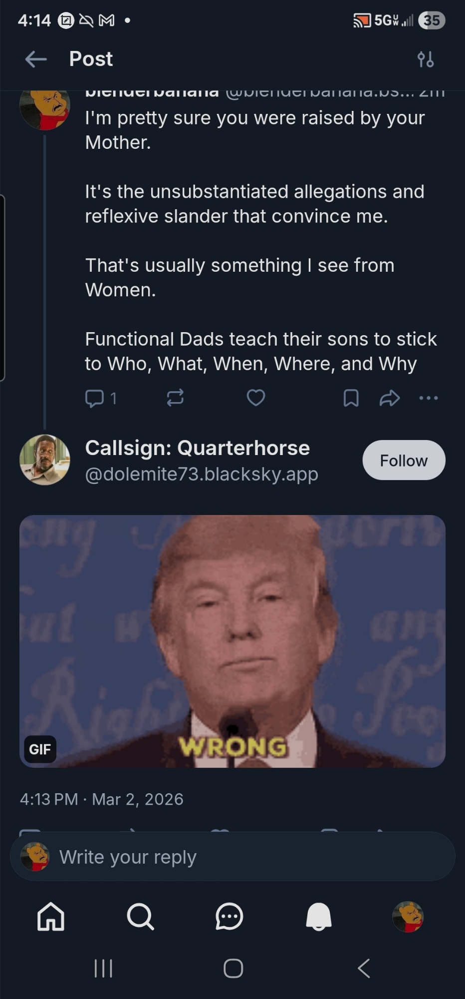This screenshot has width=465, height=999.
Task: Share the blenderbanana post
Action: (389, 398)
